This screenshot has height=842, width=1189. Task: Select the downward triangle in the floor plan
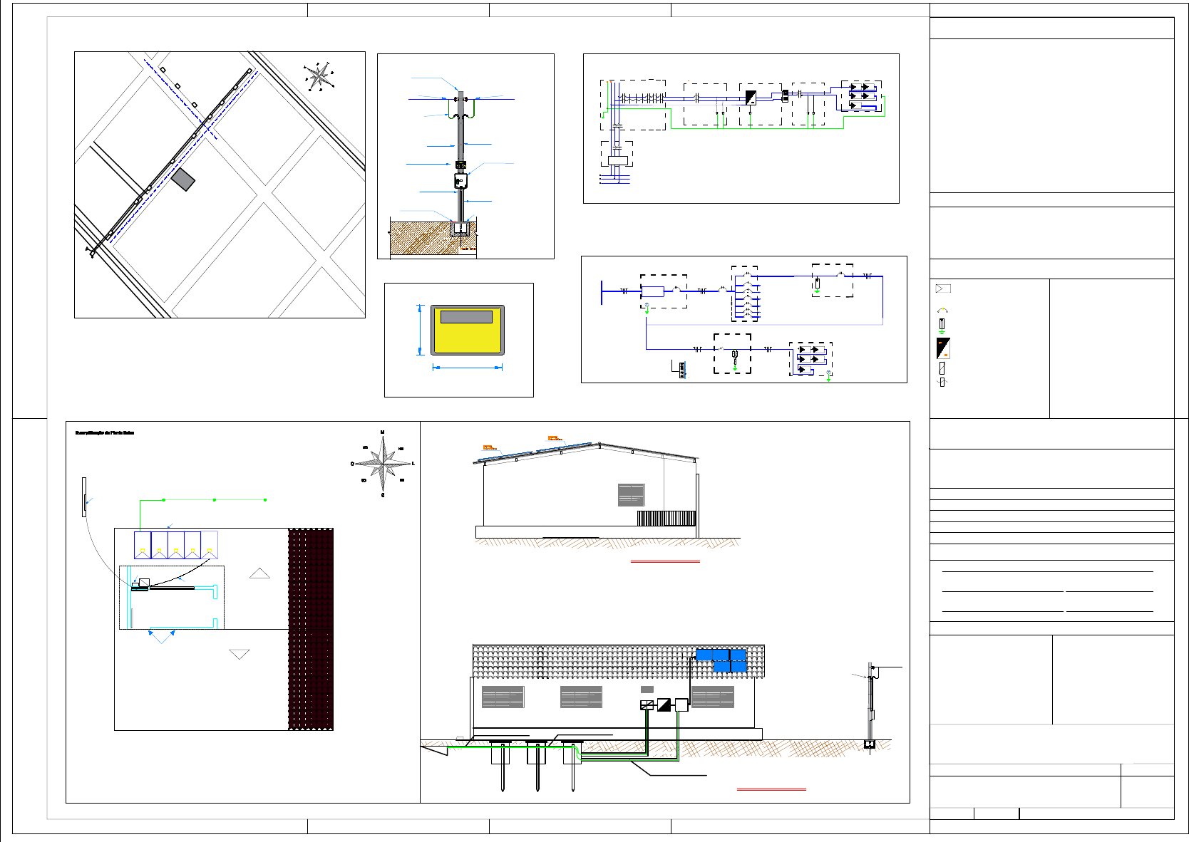(240, 654)
